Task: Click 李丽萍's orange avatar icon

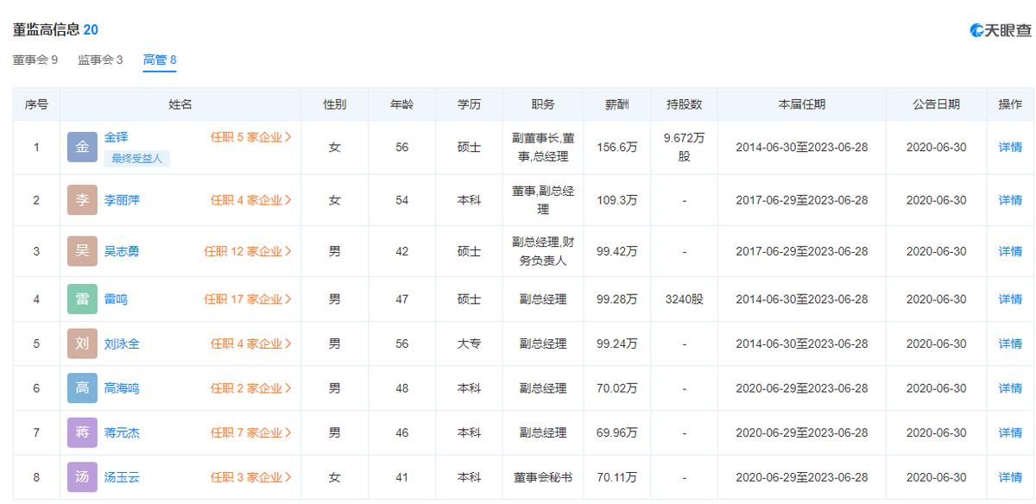Action: [82, 199]
